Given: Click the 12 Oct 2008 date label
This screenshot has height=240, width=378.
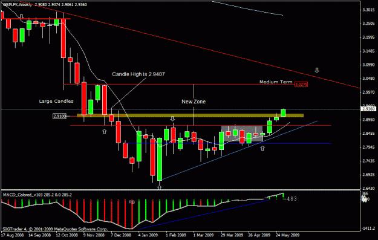Looking at the screenshot, I should [x=67, y=235].
